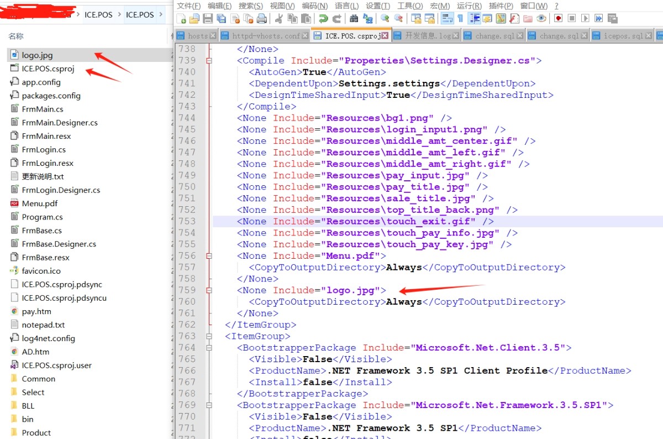The height and width of the screenshot is (439, 663).
Task: Toggle synchronized horizontal scrolling
Action: 429,18
